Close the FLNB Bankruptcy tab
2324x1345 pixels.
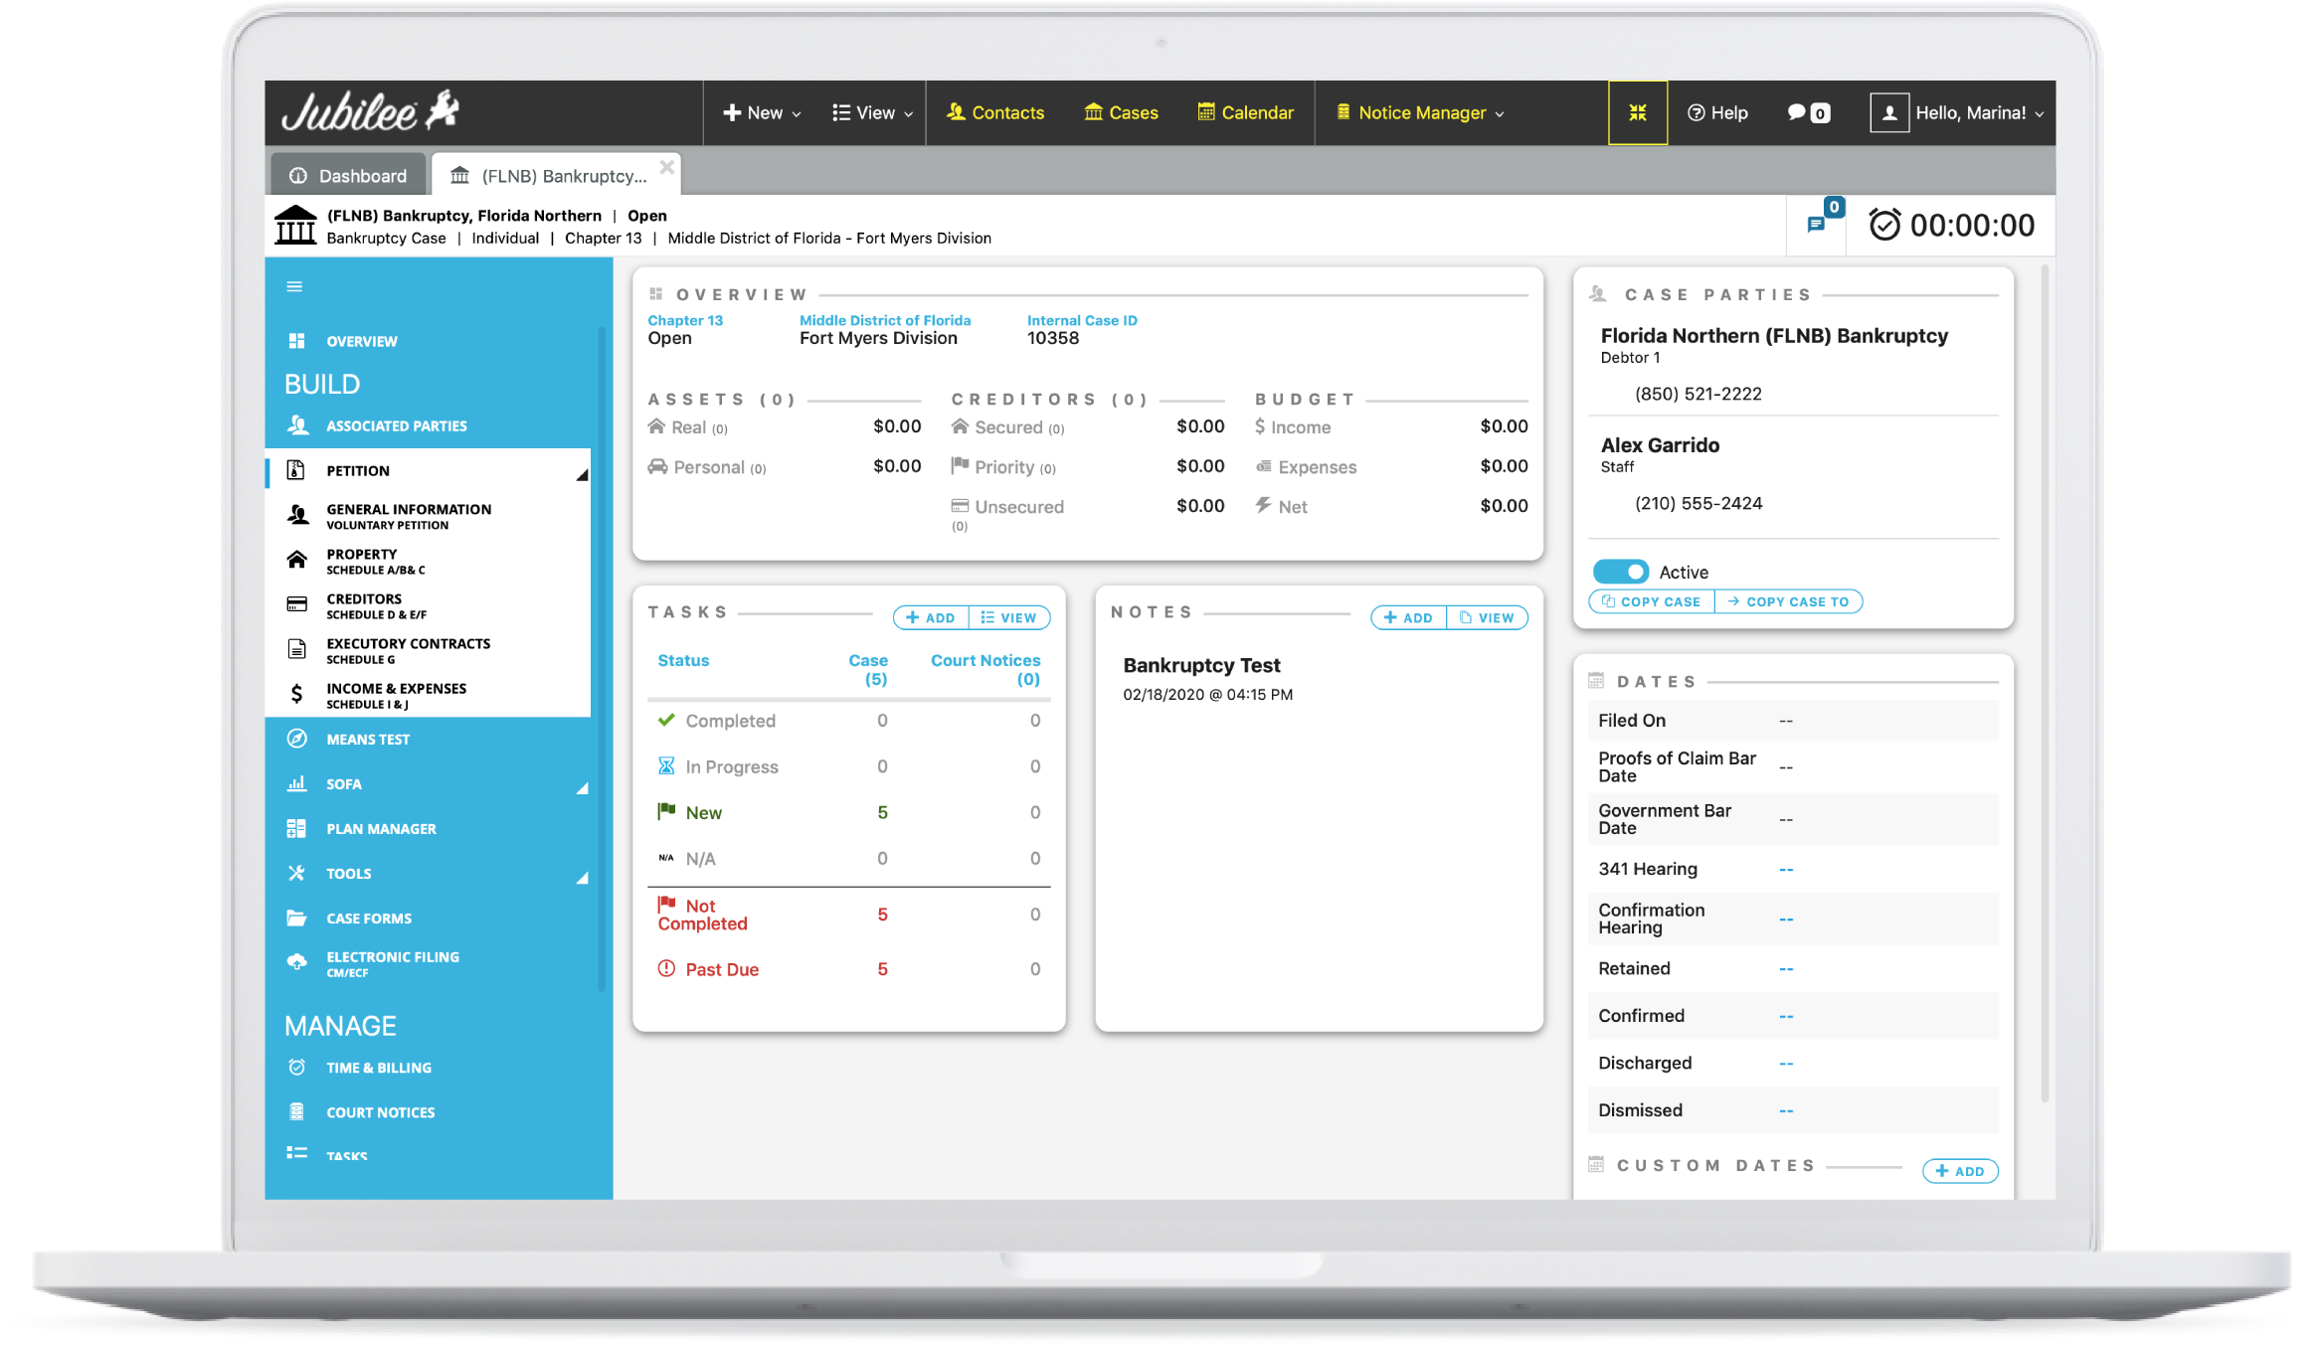[x=667, y=167]
